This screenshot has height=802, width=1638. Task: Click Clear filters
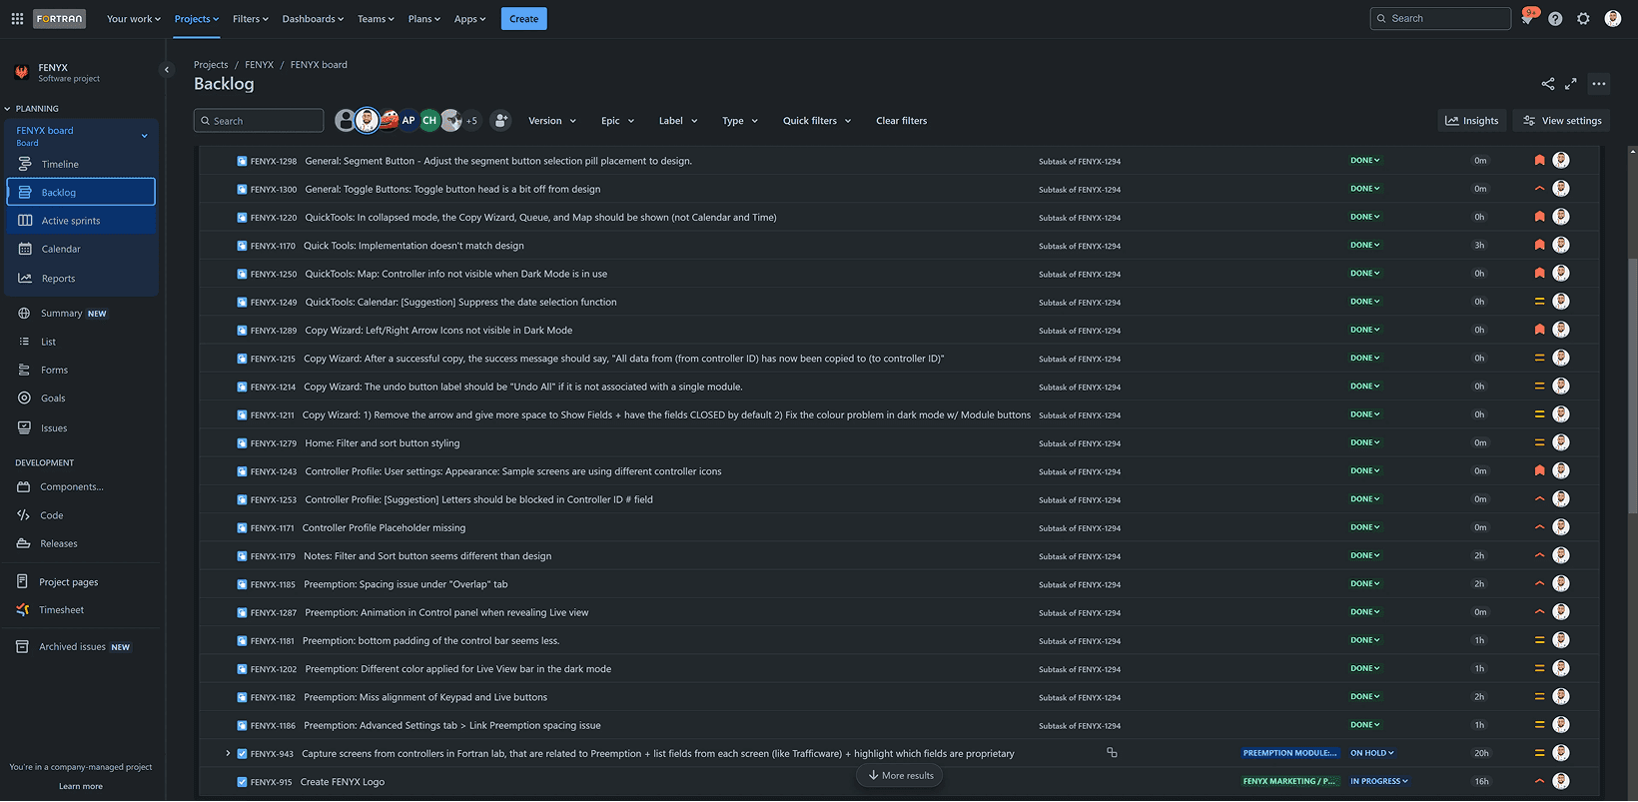902,121
